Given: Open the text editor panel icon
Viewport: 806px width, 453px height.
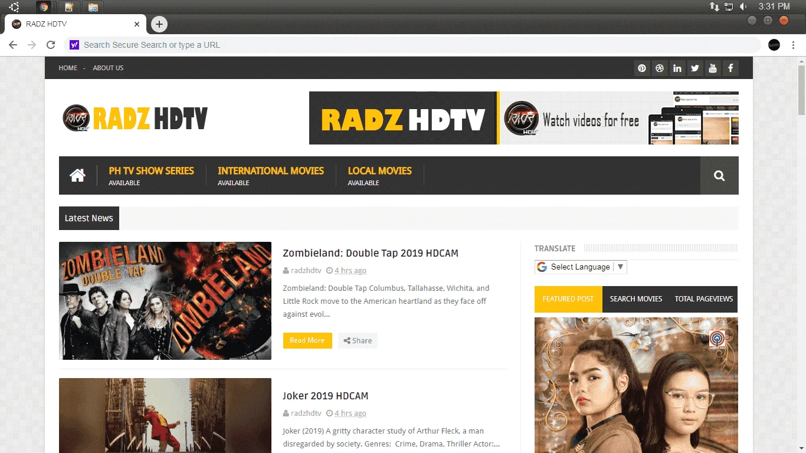Looking at the screenshot, I should click(69, 7).
